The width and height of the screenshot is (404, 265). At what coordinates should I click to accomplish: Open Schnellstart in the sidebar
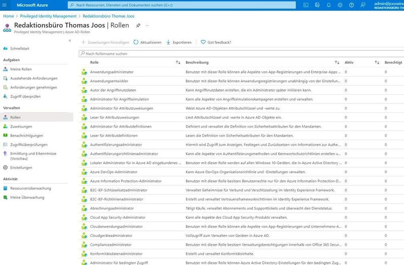(x=20, y=48)
